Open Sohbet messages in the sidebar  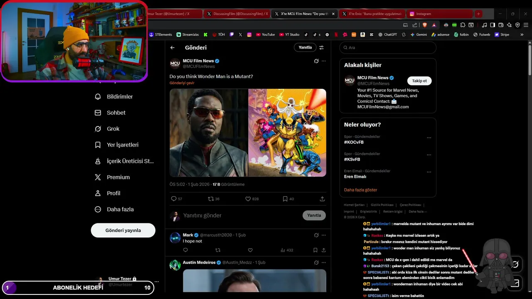pyautogui.click(x=110, y=113)
